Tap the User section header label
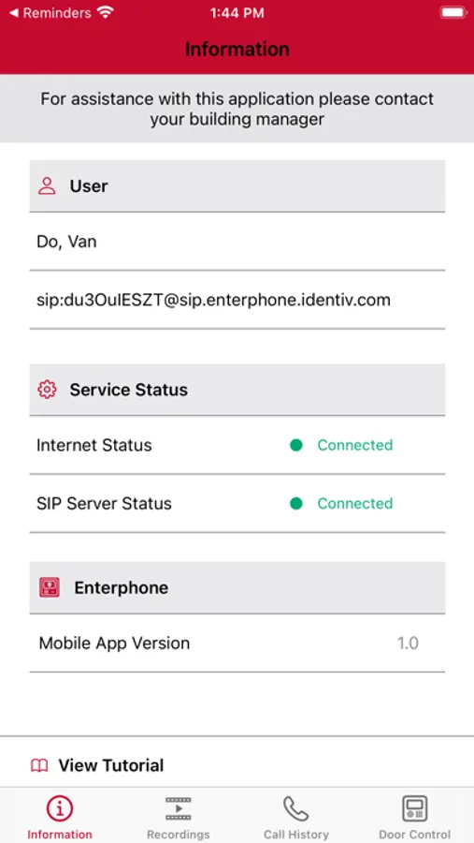 click(x=89, y=186)
